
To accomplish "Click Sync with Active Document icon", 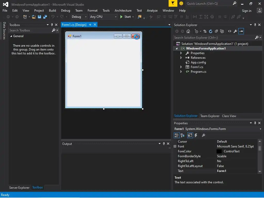I will (205, 31).
